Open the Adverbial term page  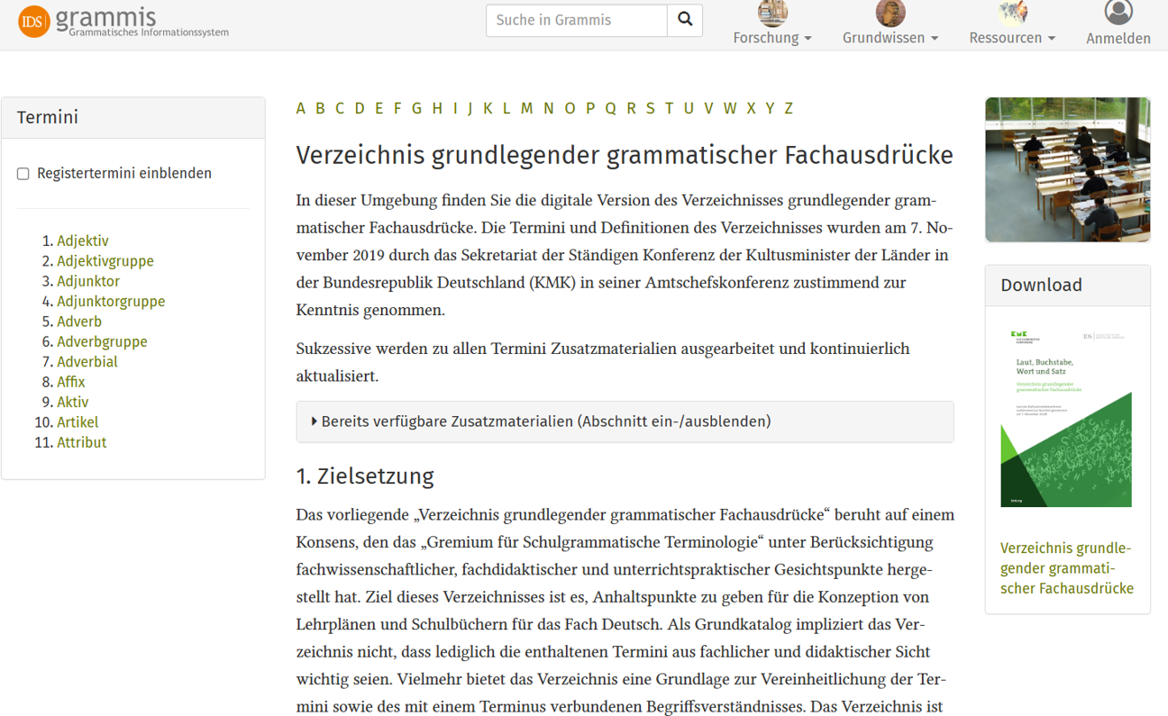pos(87,361)
